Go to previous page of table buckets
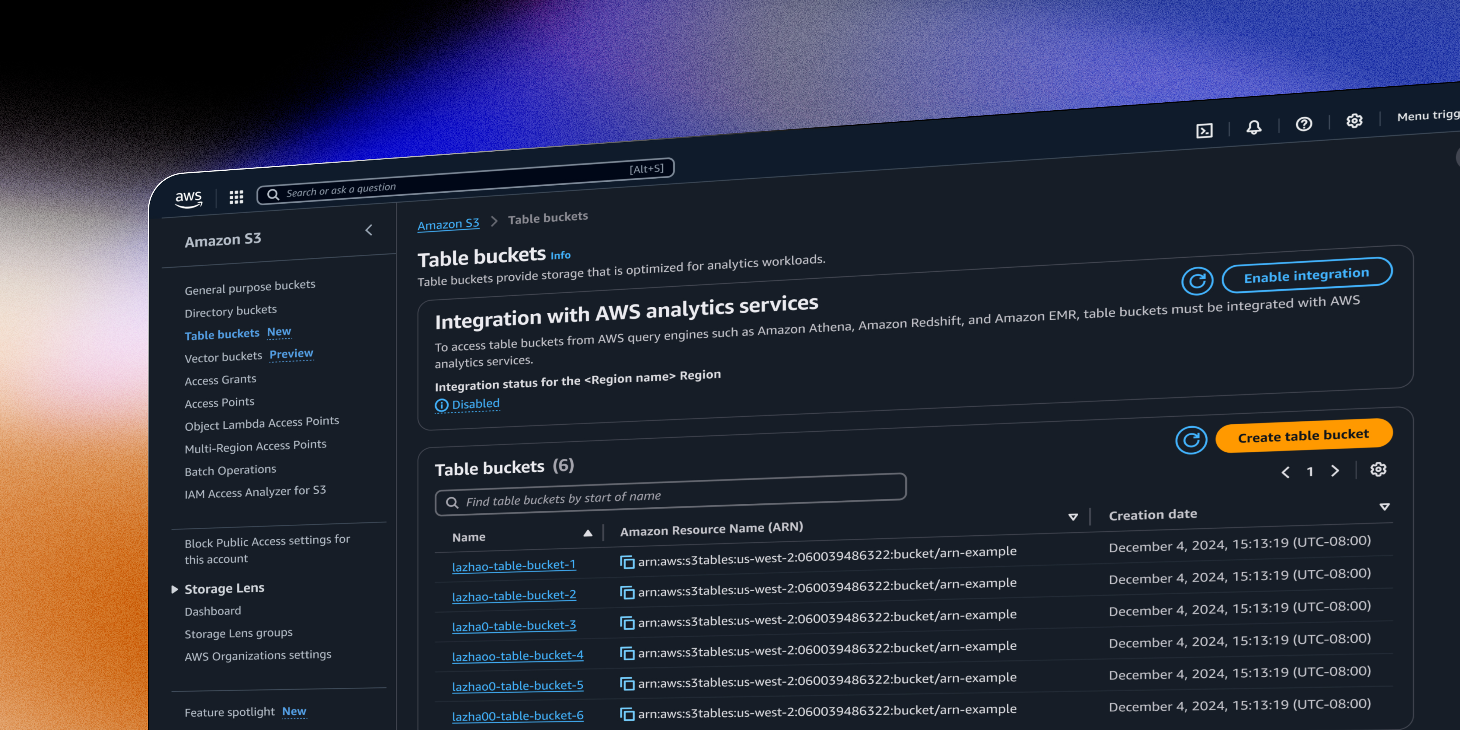The image size is (1460, 730). pos(1285,472)
